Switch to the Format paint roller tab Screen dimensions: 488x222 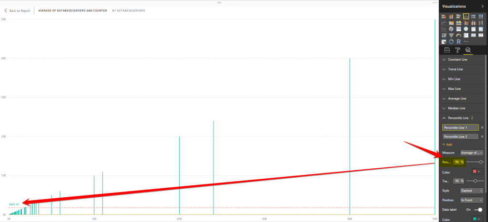coord(457,50)
